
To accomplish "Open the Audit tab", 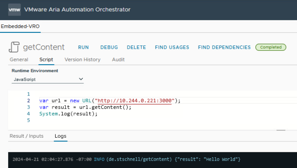I will tap(118, 60).
